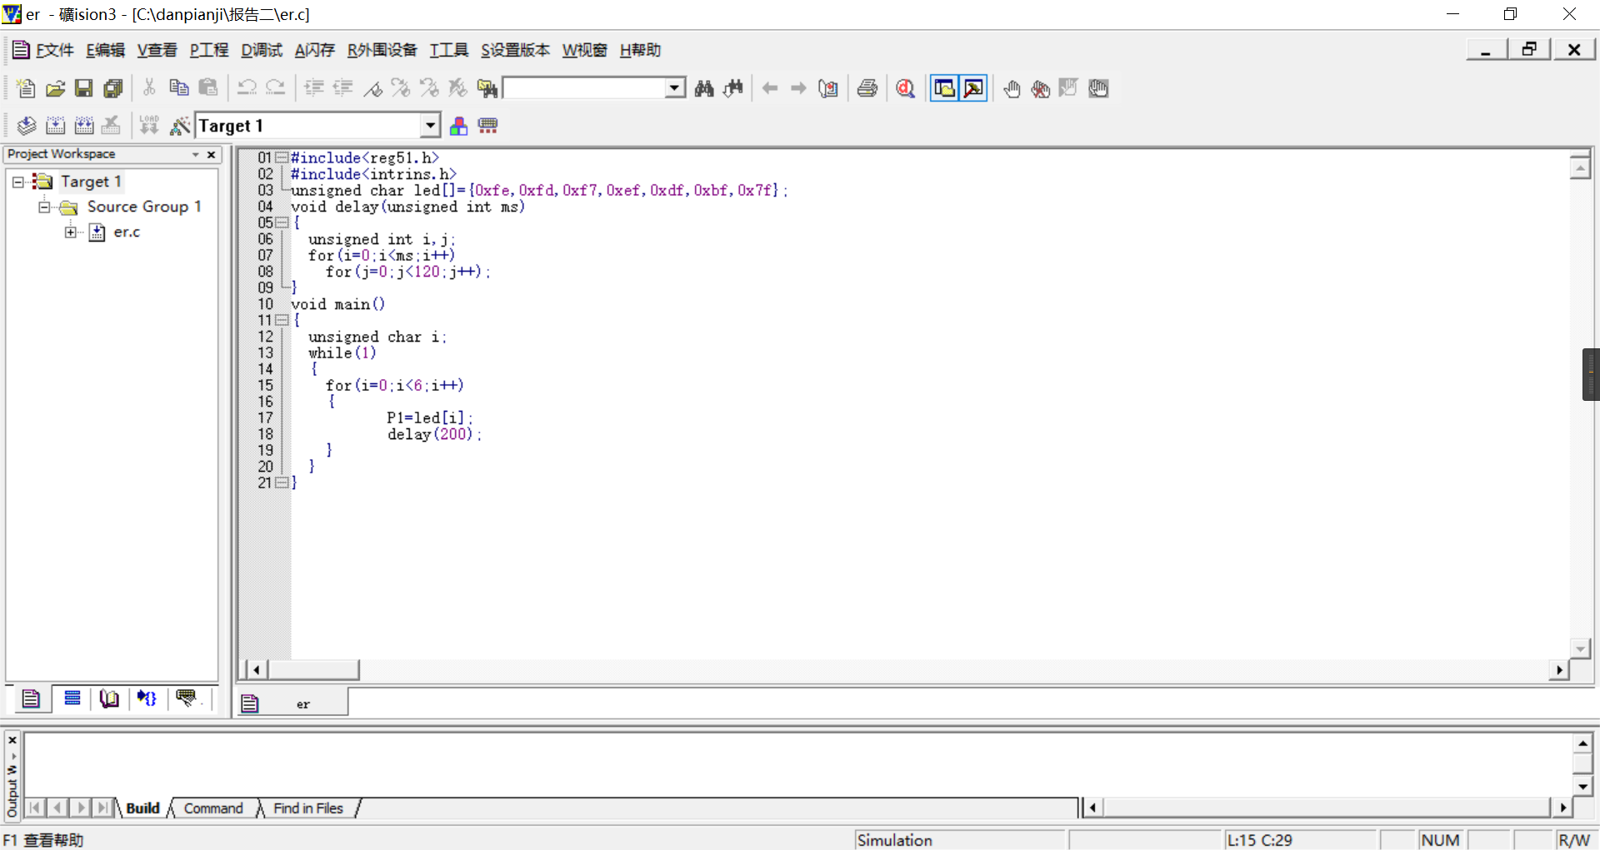Undo the last edit
Image resolution: width=1600 pixels, height=850 pixels.
(247, 88)
